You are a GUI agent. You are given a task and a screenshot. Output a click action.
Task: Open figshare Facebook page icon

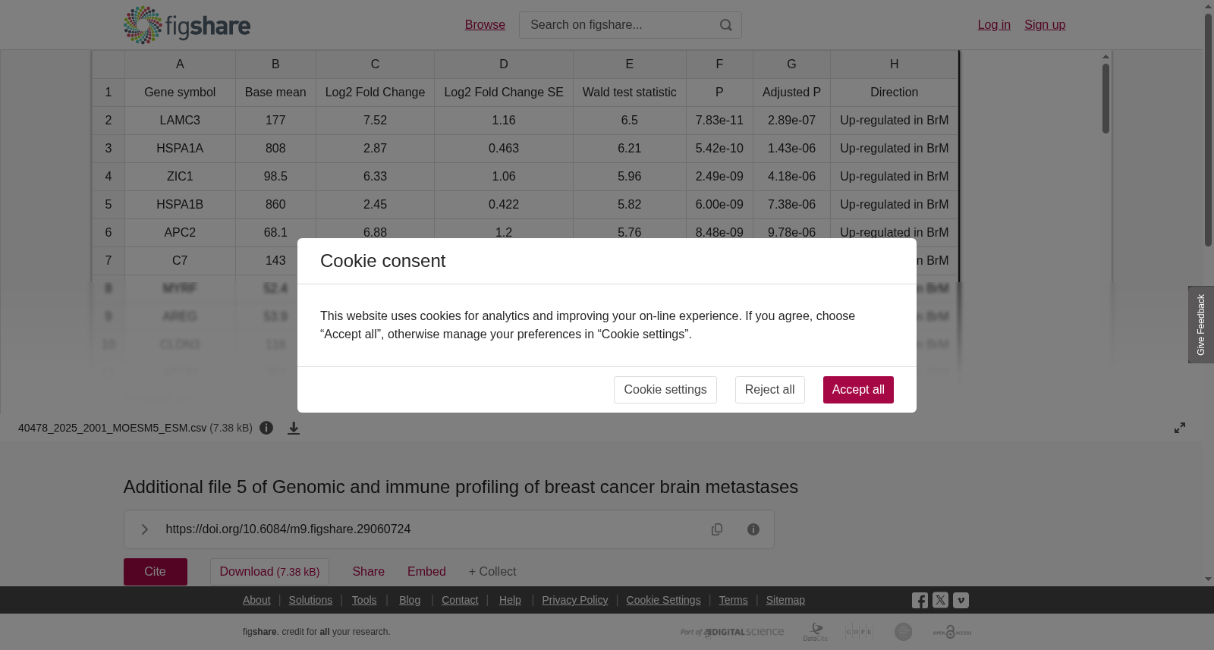[x=920, y=600]
